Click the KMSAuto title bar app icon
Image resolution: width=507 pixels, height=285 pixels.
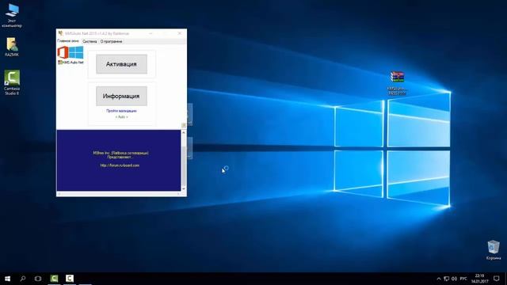pyautogui.click(x=60, y=33)
